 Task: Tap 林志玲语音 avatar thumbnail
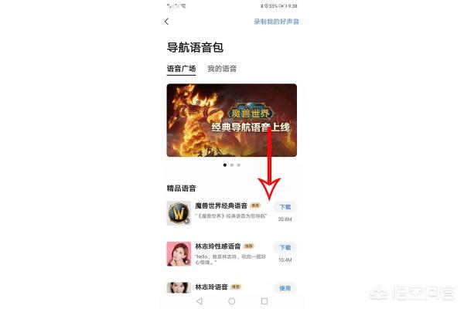179,287
